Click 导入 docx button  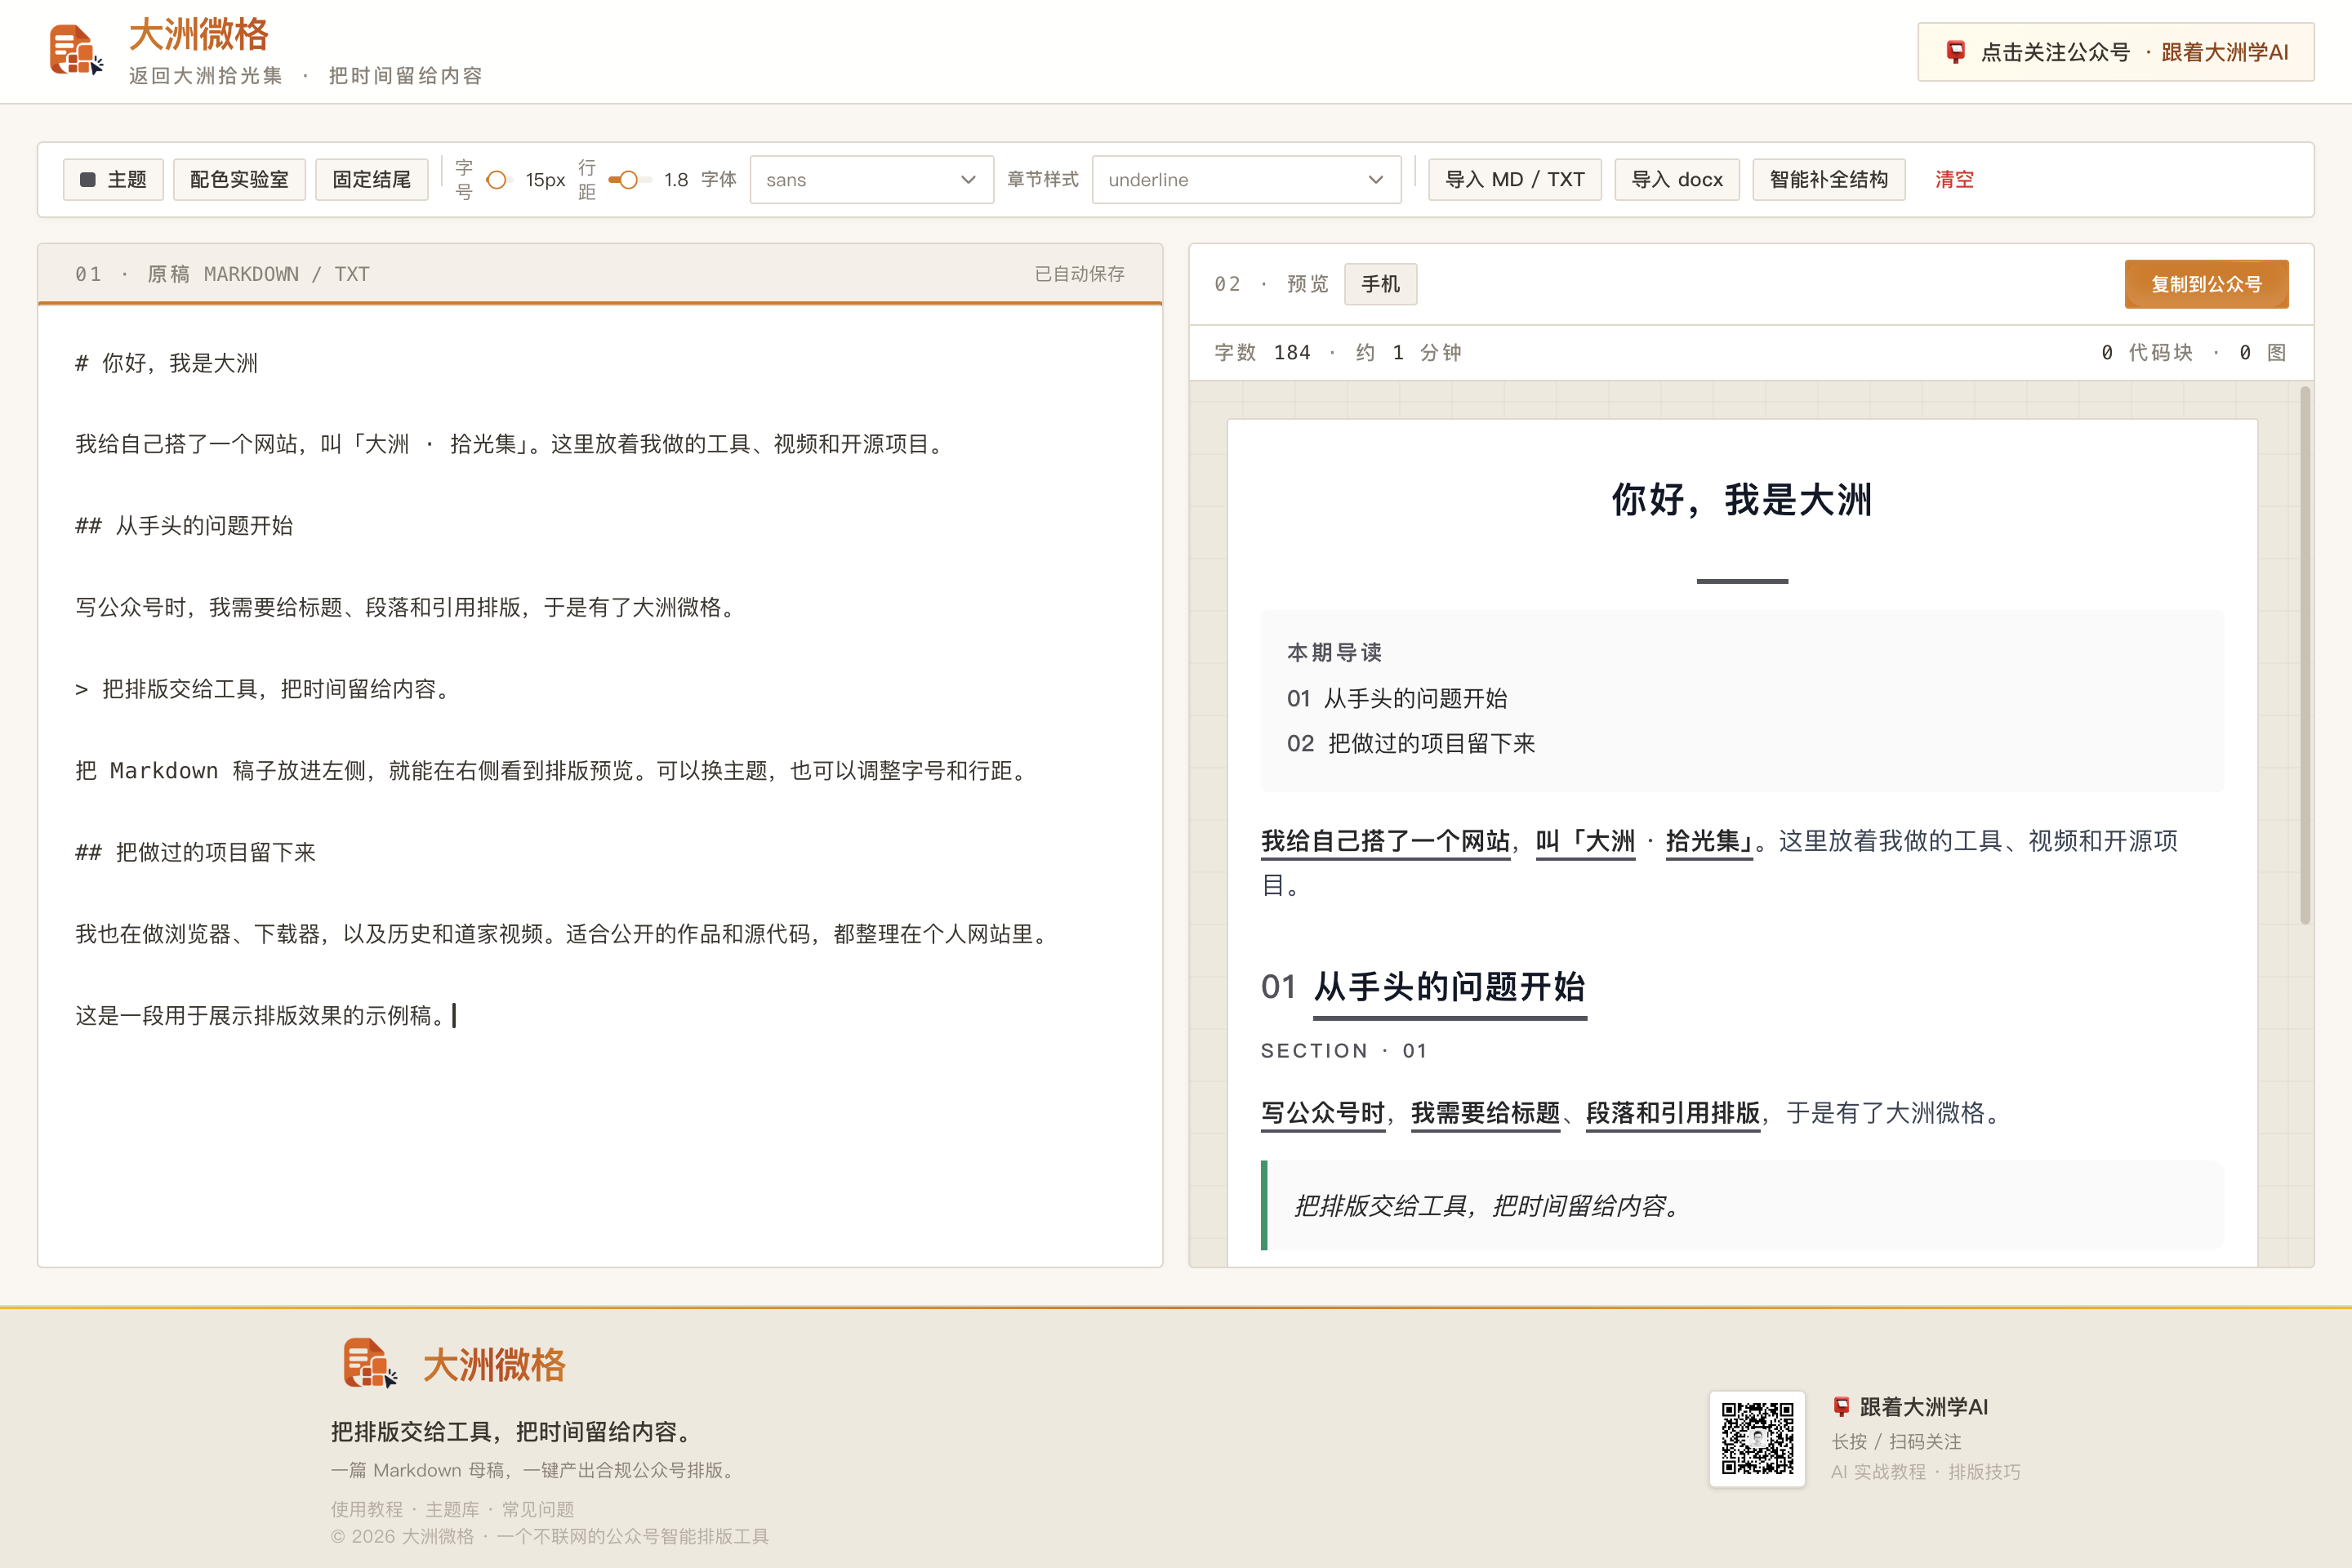point(1677,180)
